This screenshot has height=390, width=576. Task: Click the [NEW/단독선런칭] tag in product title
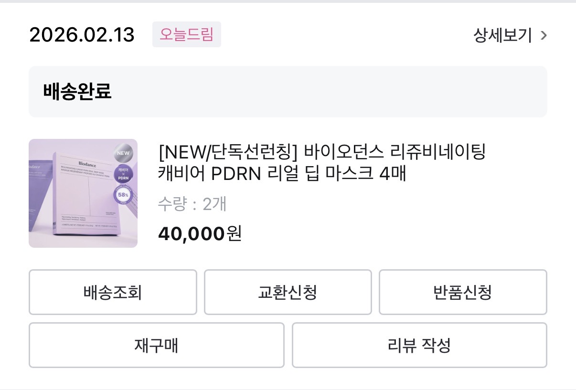pyautogui.click(x=228, y=153)
